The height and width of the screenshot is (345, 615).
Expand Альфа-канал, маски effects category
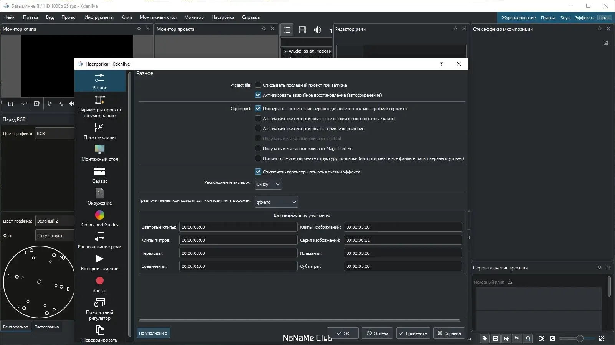(284, 51)
